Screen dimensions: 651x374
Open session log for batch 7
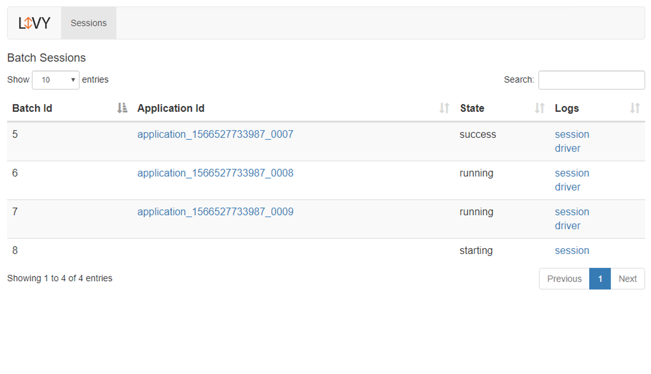[572, 212]
